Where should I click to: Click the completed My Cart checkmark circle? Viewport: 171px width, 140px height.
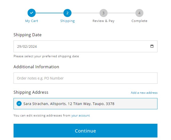pyautogui.click(x=32, y=13)
